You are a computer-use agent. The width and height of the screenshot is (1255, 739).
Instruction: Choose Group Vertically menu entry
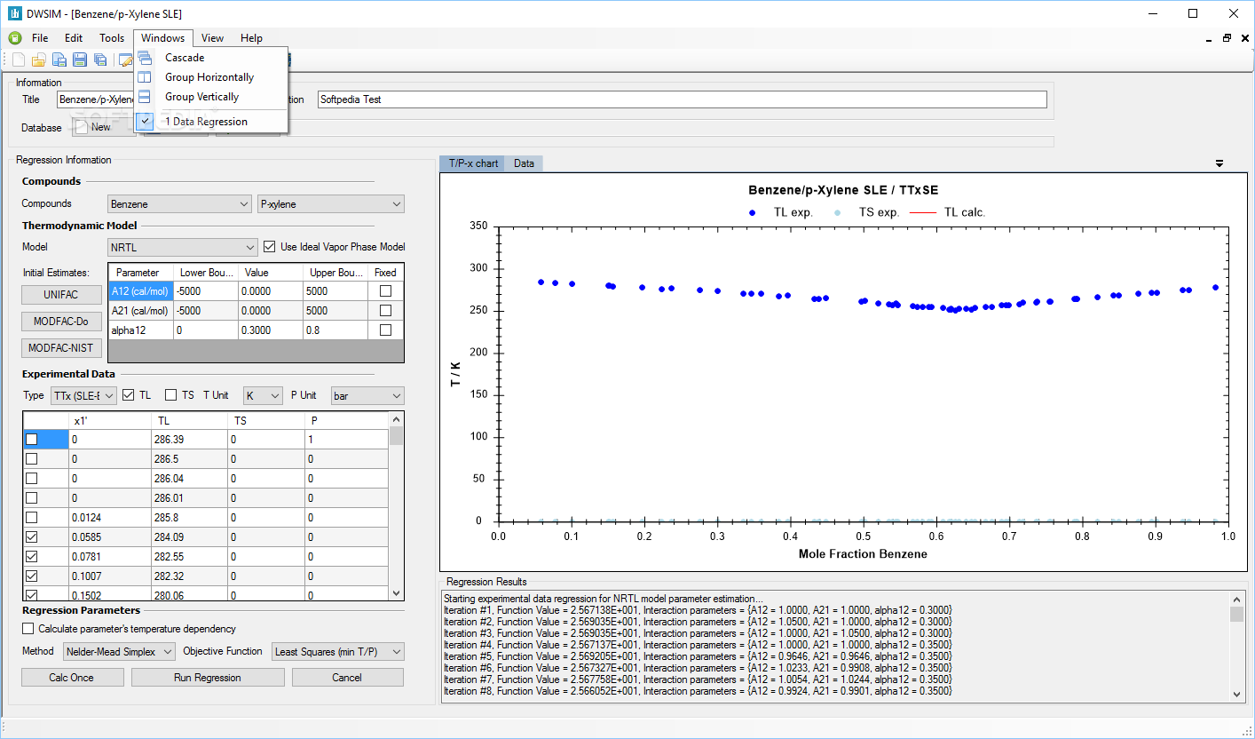211,97
